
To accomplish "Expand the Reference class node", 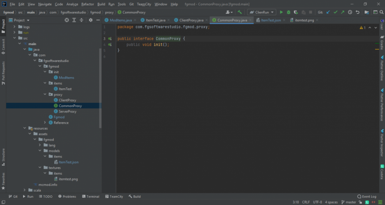I will tap(45, 122).
